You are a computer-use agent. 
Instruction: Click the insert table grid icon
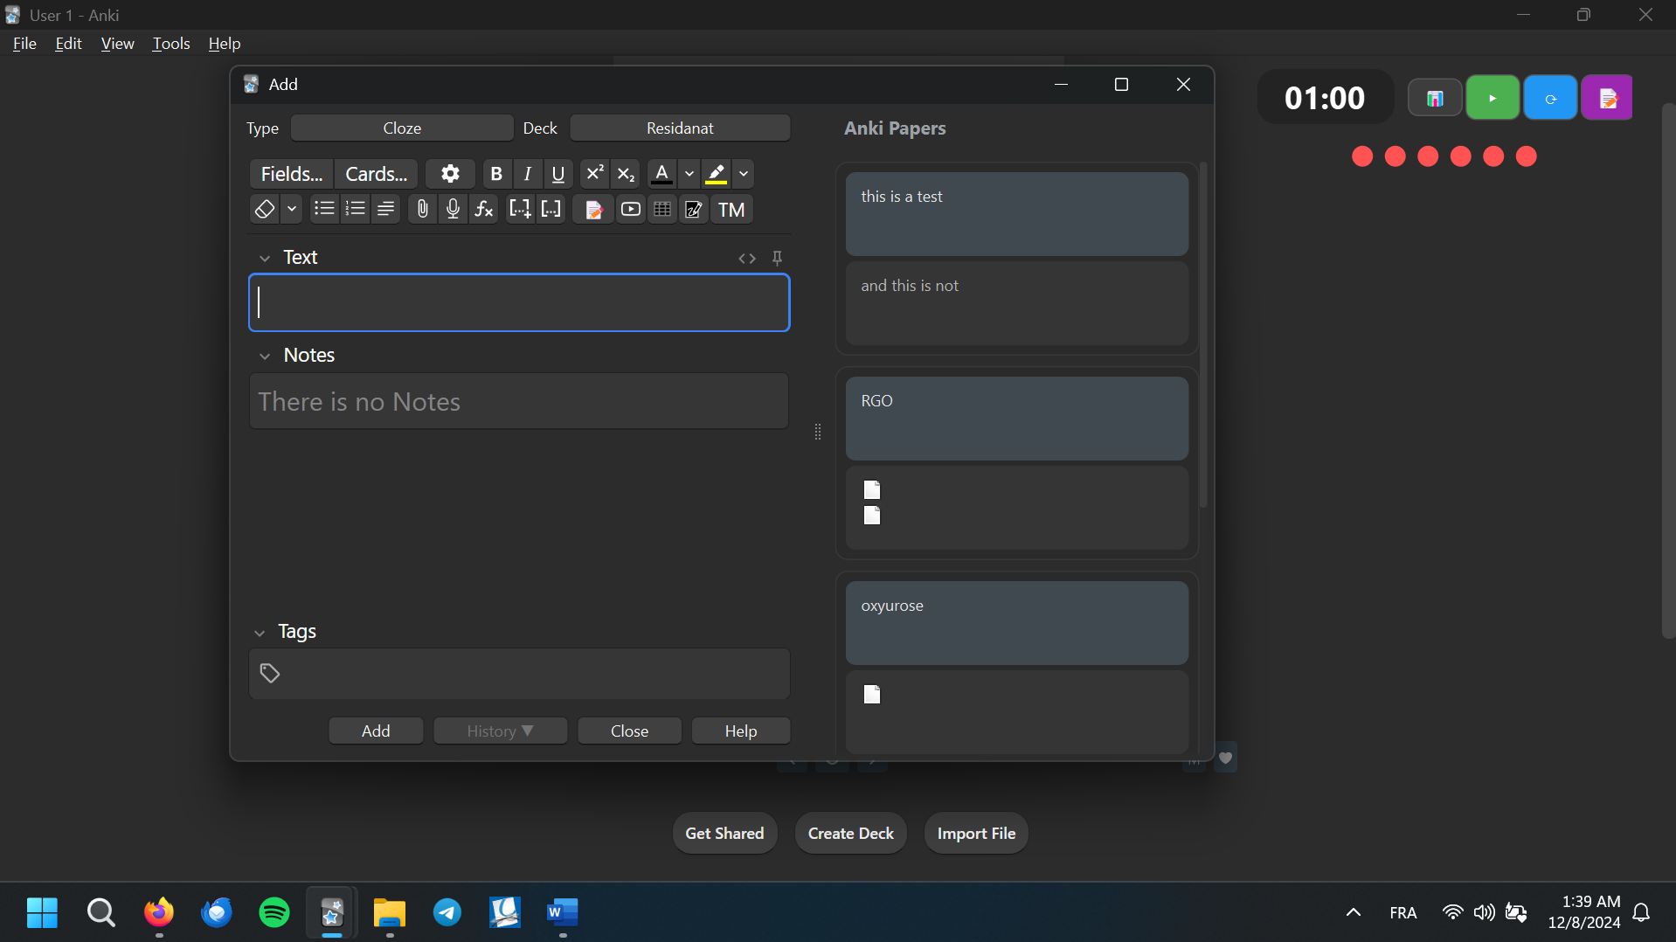click(x=662, y=209)
